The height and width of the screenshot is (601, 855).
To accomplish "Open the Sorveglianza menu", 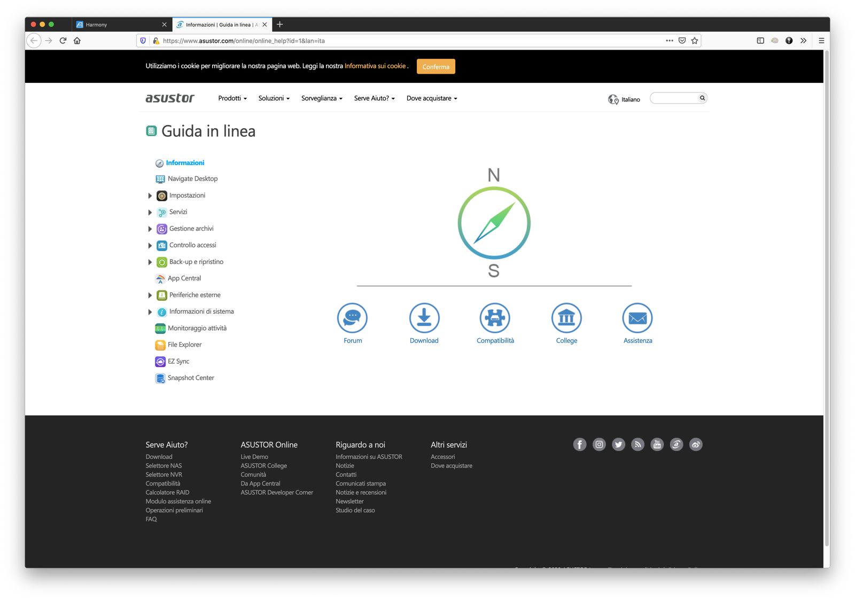I will (x=322, y=98).
